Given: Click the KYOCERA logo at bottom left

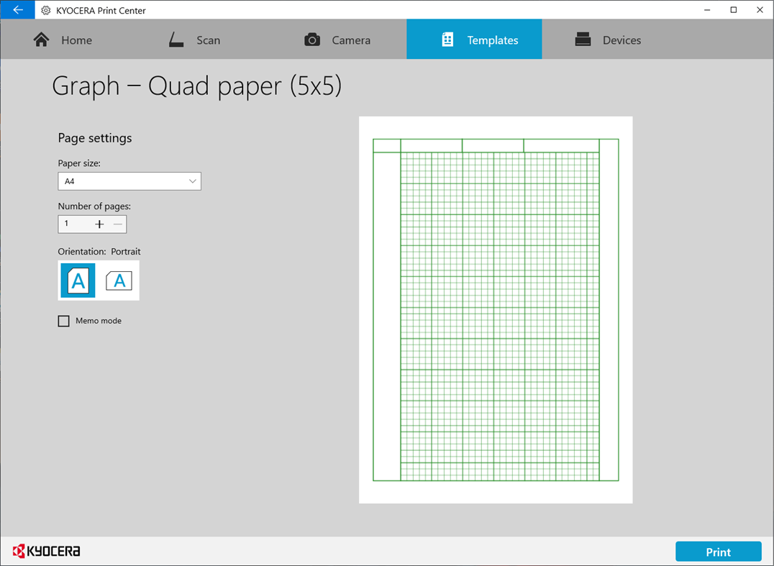Looking at the screenshot, I should pyautogui.click(x=47, y=551).
